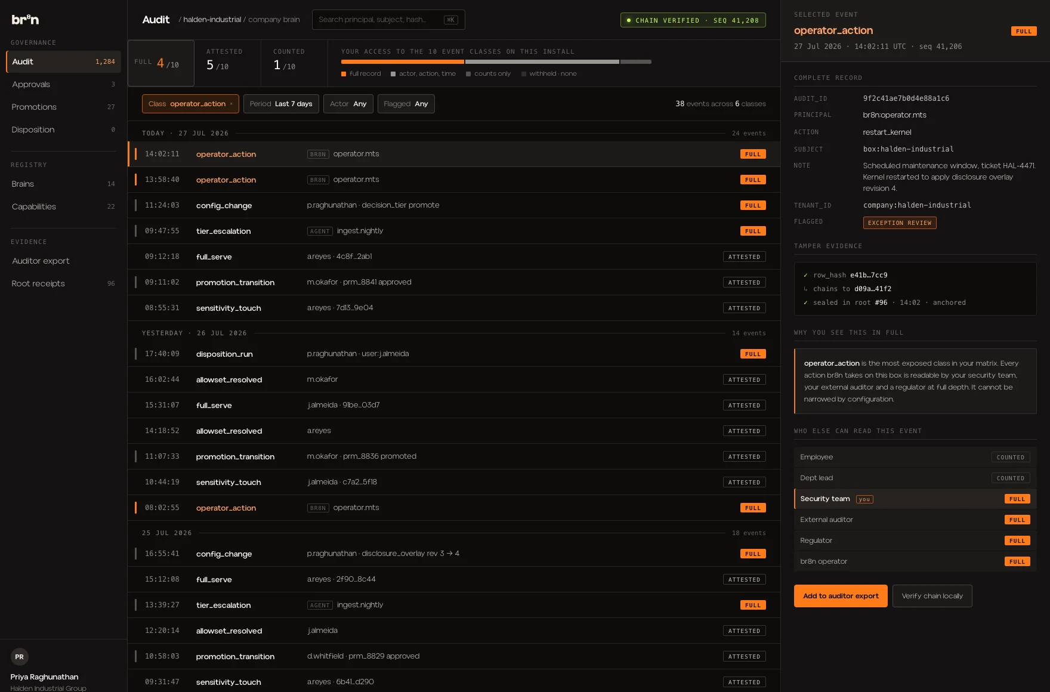
Task: Click the chains to d09a…41f2 value
Action: tap(873, 289)
